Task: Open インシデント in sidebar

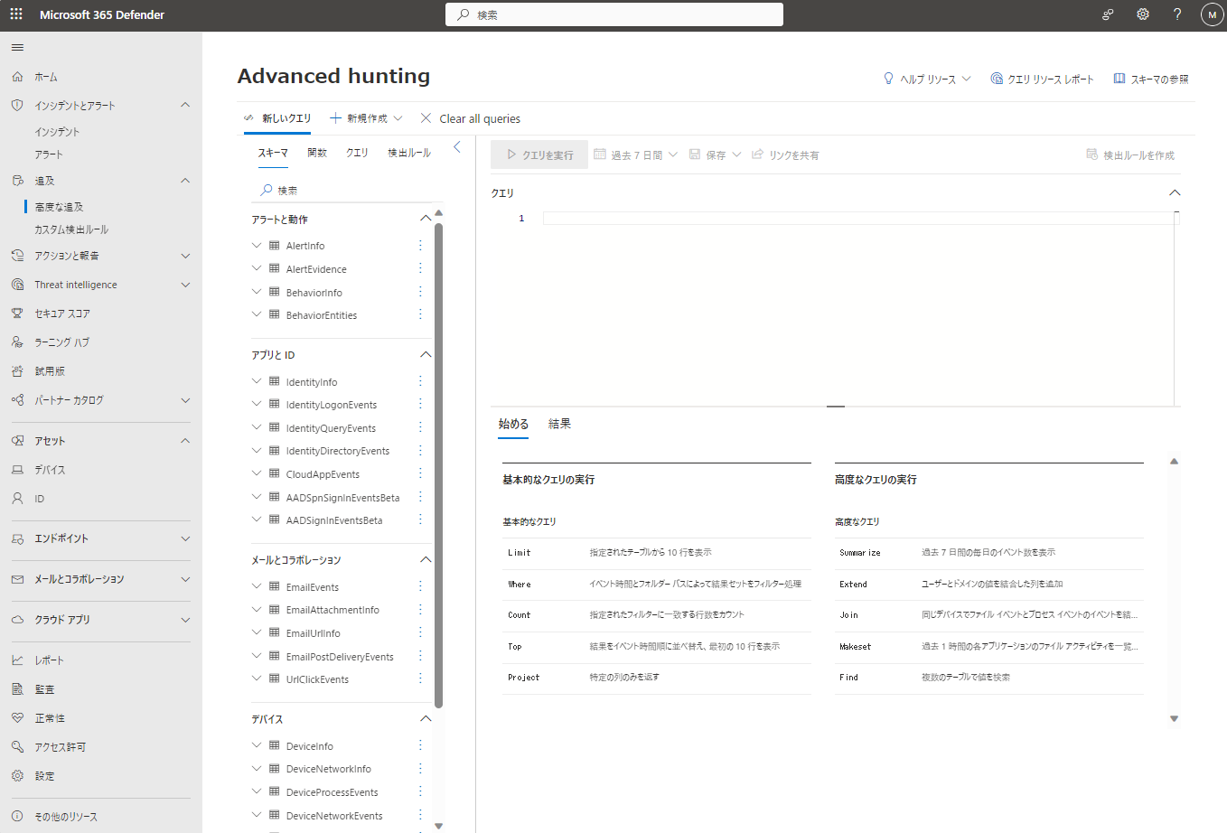Action: coord(57,132)
